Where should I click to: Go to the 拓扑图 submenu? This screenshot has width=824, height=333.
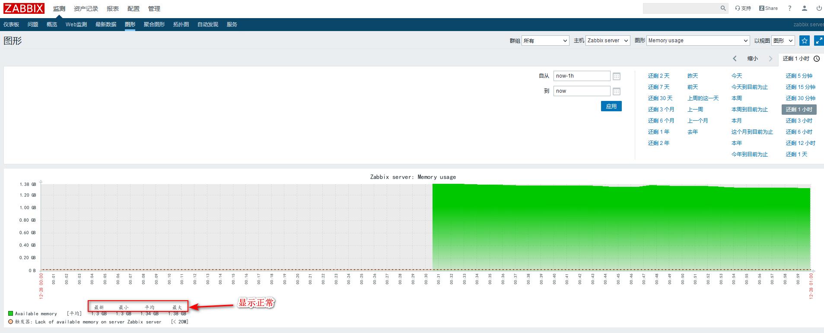pos(181,25)
